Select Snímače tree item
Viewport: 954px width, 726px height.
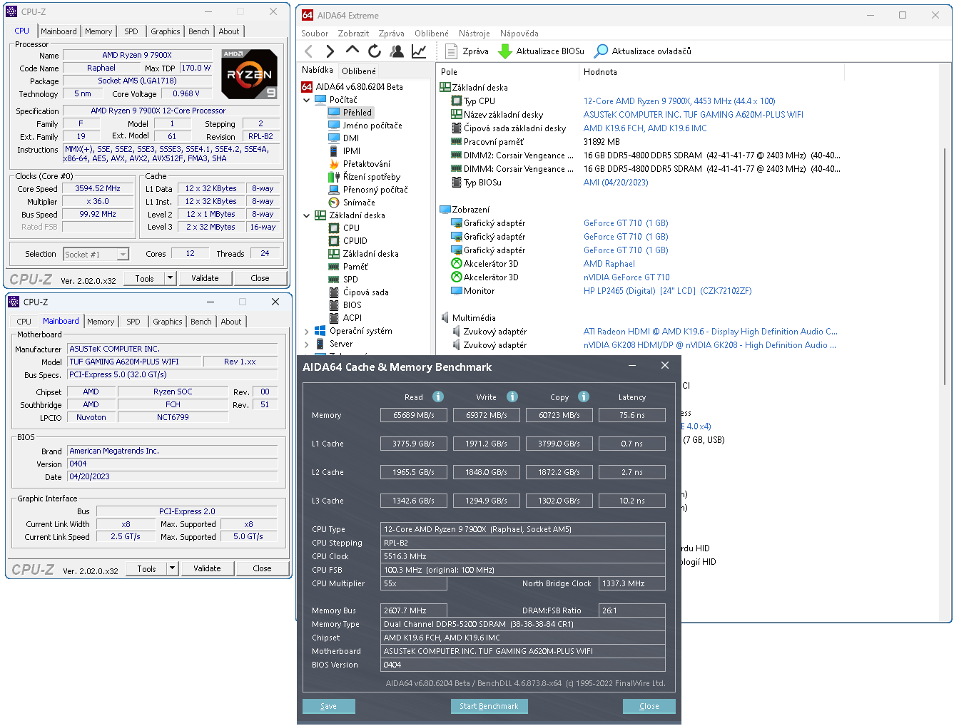pos(352,203)
